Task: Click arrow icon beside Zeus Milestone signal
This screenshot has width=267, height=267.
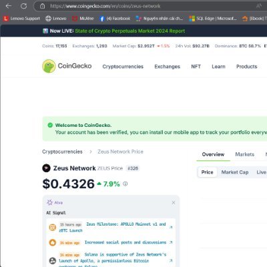Action: click(171, 227)
